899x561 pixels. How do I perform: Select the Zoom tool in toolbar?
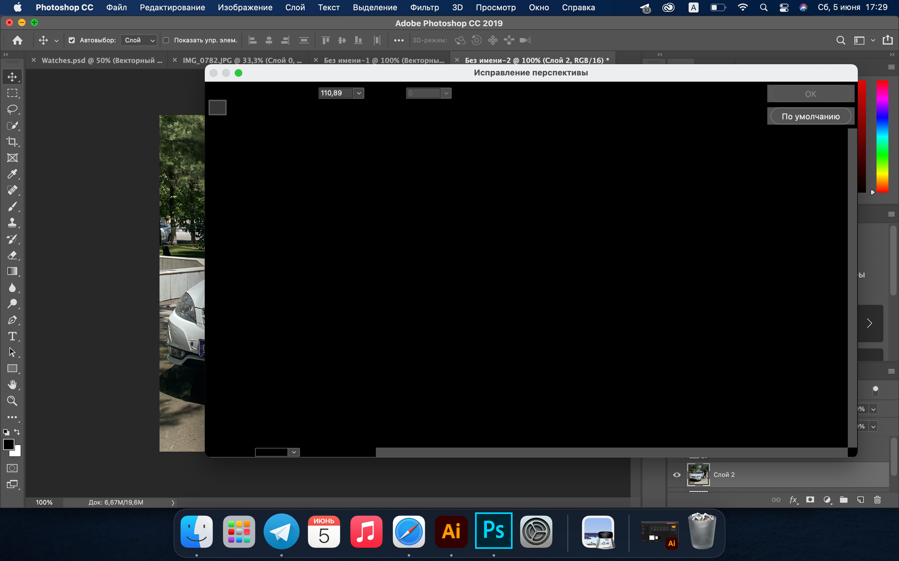(x=12, y=401)
